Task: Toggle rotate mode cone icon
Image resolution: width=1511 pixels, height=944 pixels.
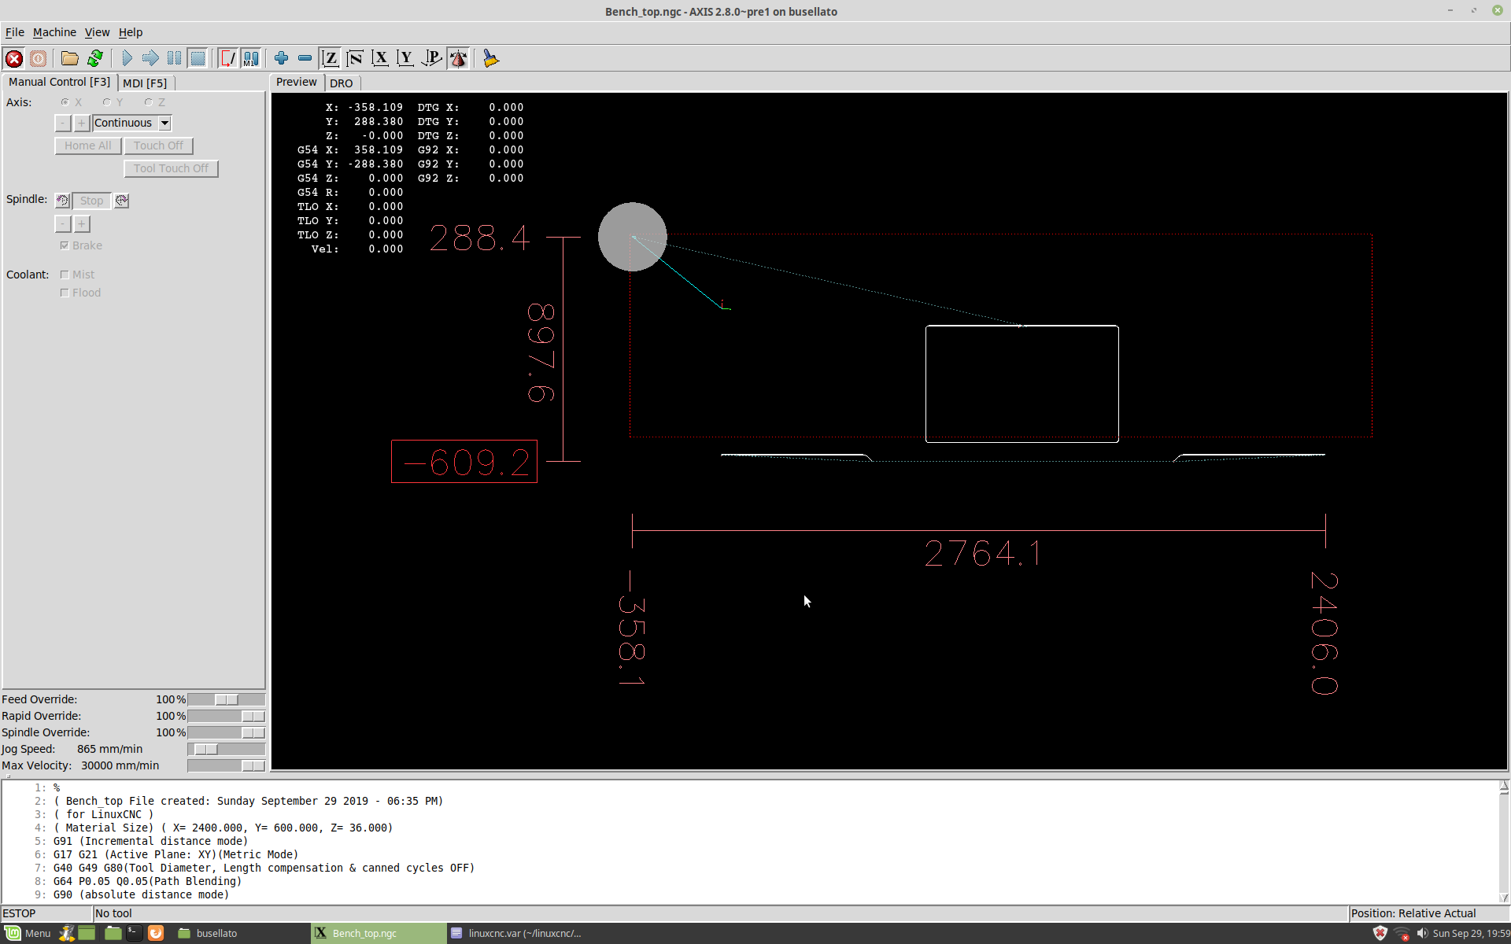Action: click(458, 58)
